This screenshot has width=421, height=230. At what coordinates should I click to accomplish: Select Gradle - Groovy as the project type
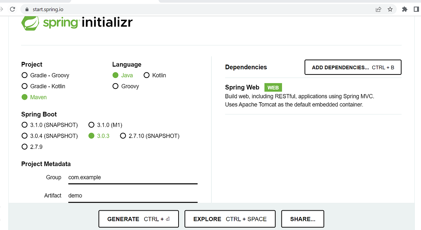[x=24, y=75]
